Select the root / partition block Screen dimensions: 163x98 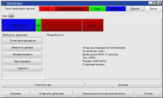point(61,25)
